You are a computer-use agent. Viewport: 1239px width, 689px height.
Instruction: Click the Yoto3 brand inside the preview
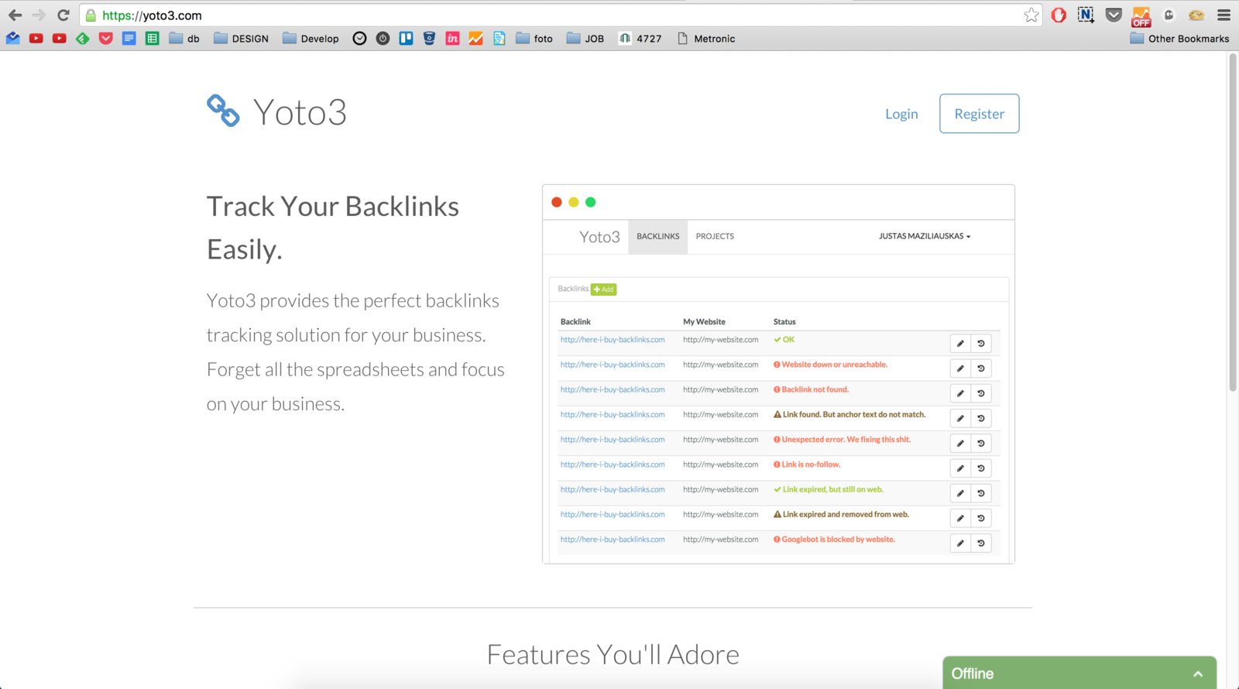coord(599,237)
